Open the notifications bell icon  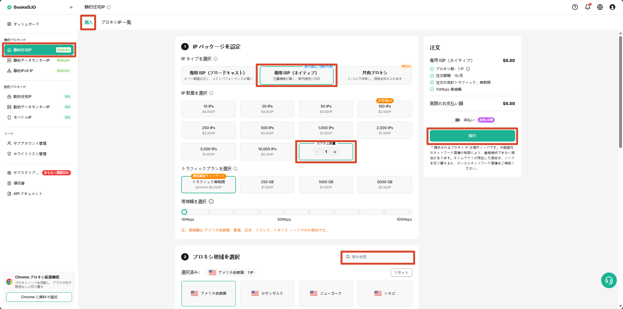pos(588,7)
